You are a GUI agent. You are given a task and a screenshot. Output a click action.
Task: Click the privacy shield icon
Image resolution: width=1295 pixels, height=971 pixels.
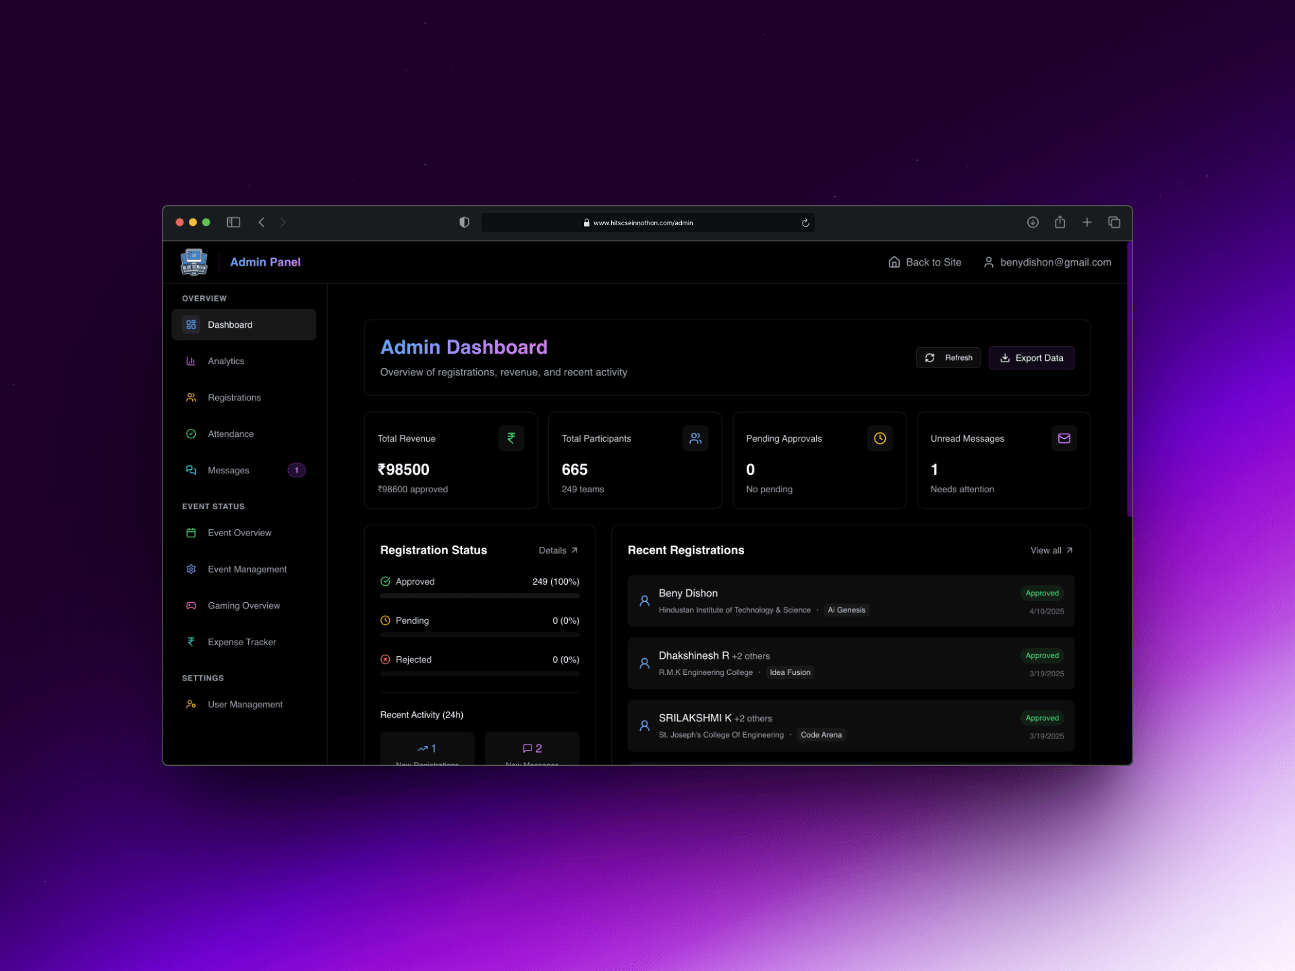point(464,223)
